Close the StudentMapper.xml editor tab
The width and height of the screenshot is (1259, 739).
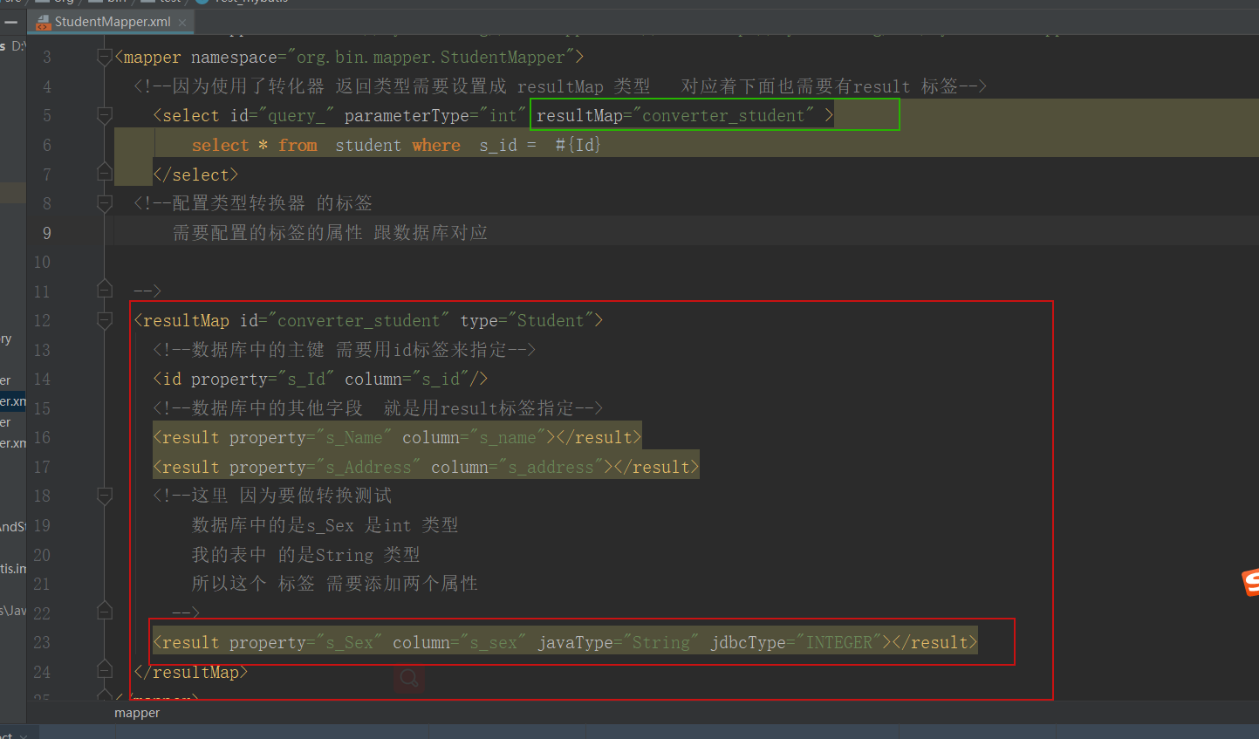coord(182,23)
